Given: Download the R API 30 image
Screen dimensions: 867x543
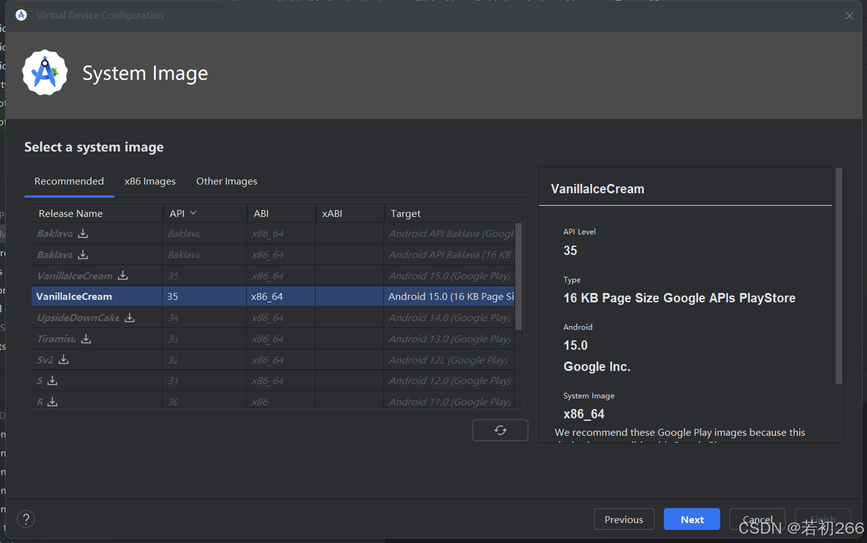Looking at the screenshot, I should pyautogui.click(x=52, y=402).
